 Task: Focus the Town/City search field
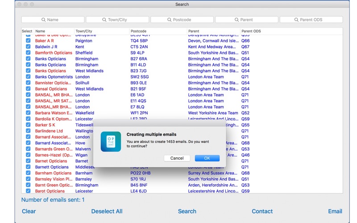[117, 20]
